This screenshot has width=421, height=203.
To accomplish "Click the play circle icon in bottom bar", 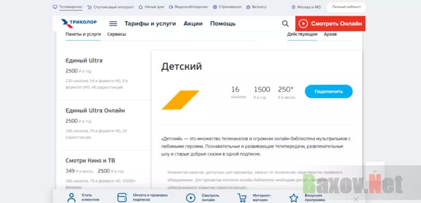I will (191, 198).
